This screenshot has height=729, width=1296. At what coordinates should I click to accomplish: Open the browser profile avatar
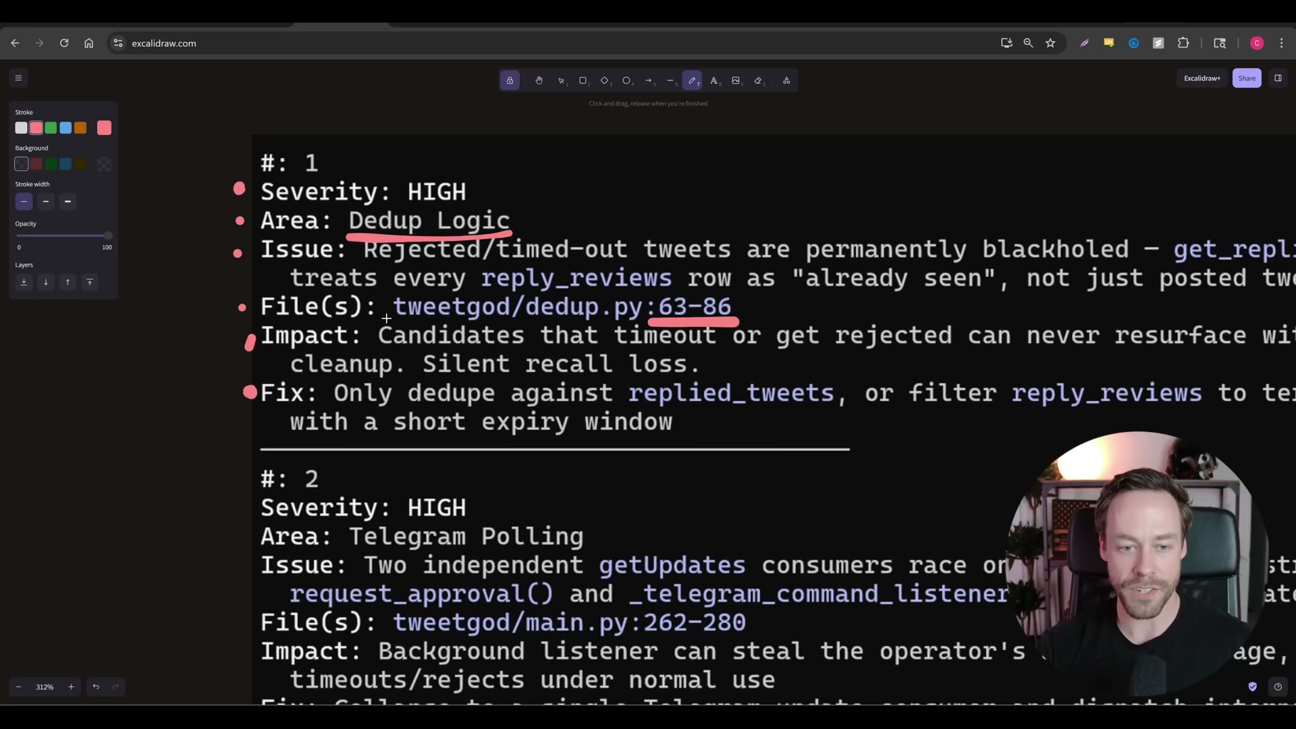click(1257, 43)
